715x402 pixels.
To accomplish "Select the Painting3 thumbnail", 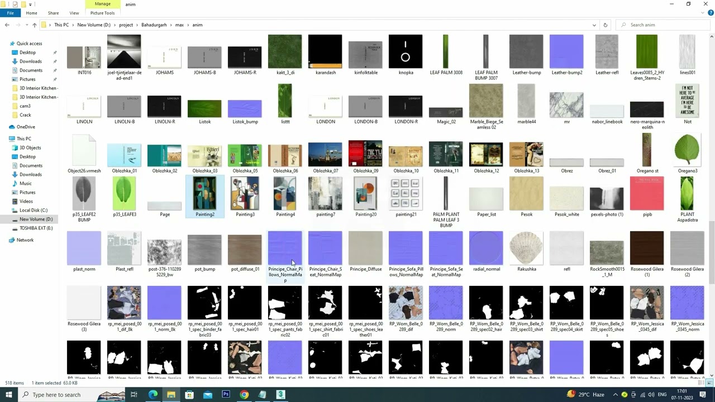I will click(245, 197).
